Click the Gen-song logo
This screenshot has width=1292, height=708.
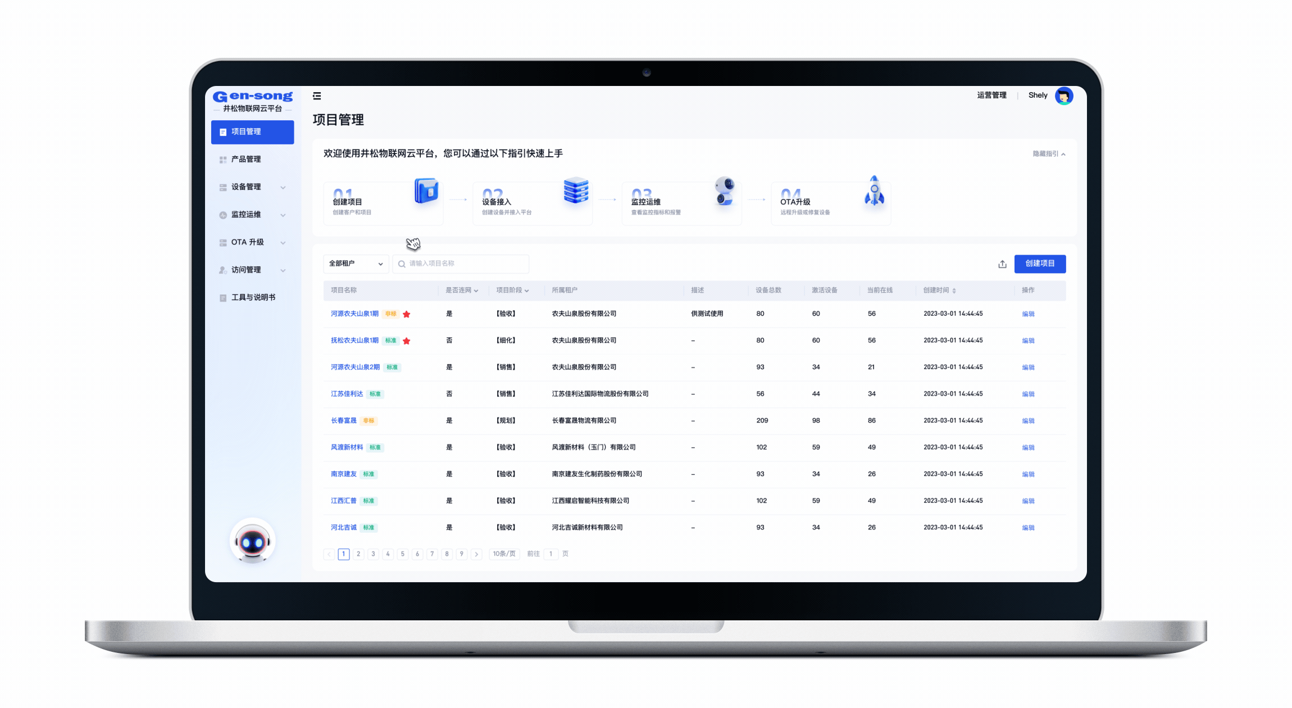(253, 97)
